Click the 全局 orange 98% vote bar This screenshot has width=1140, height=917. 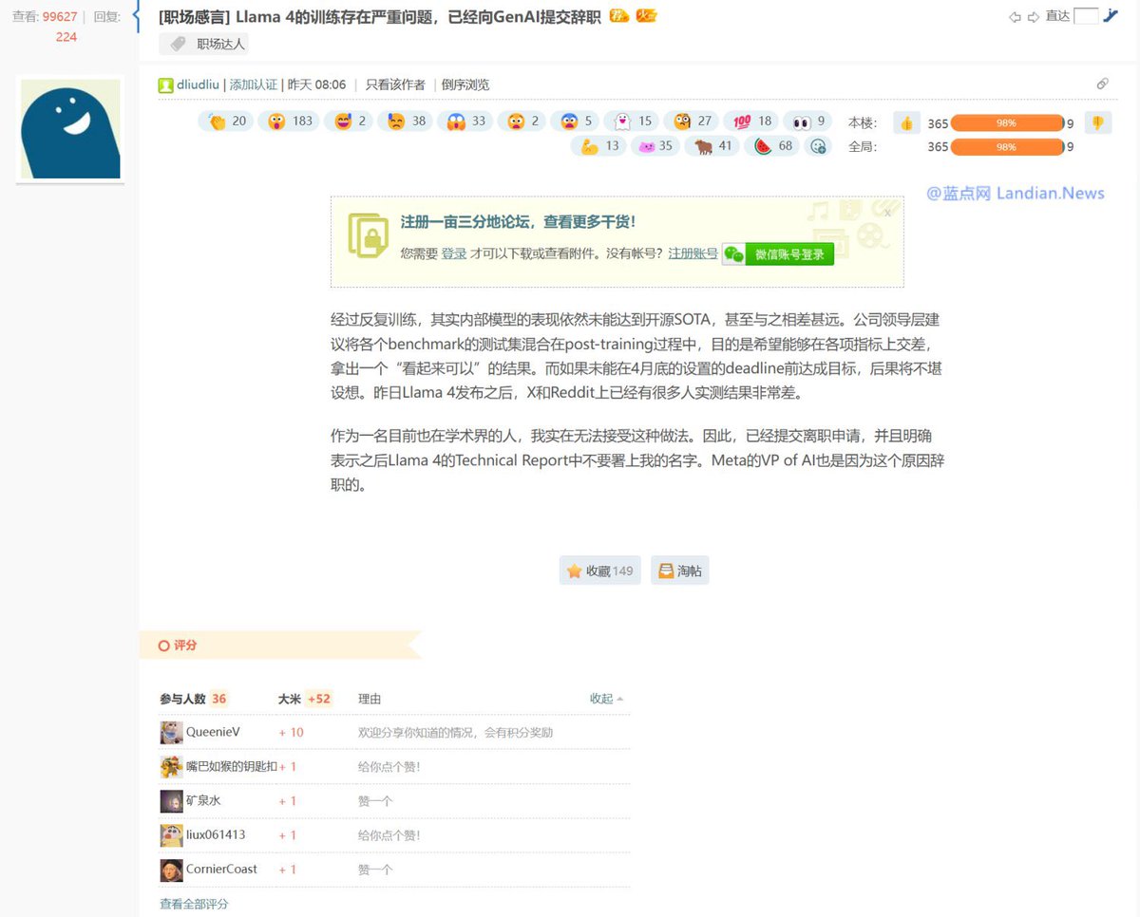click(1007, 146)
